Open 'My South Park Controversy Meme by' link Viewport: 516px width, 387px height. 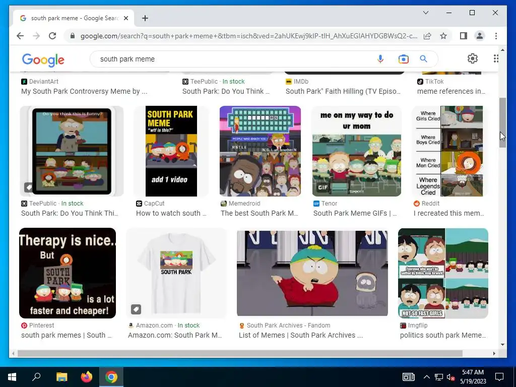point(84,92)
